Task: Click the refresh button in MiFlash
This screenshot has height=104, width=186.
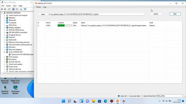Action: click(156, 14)
